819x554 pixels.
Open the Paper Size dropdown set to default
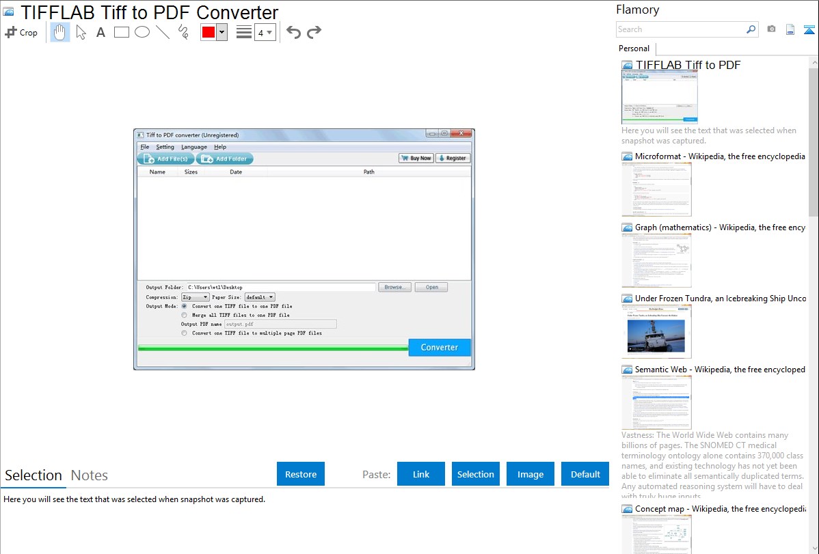(x=260, y=297)
